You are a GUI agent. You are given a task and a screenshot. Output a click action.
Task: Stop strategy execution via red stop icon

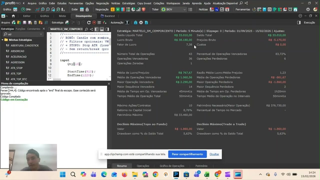(x=94, y=22)
